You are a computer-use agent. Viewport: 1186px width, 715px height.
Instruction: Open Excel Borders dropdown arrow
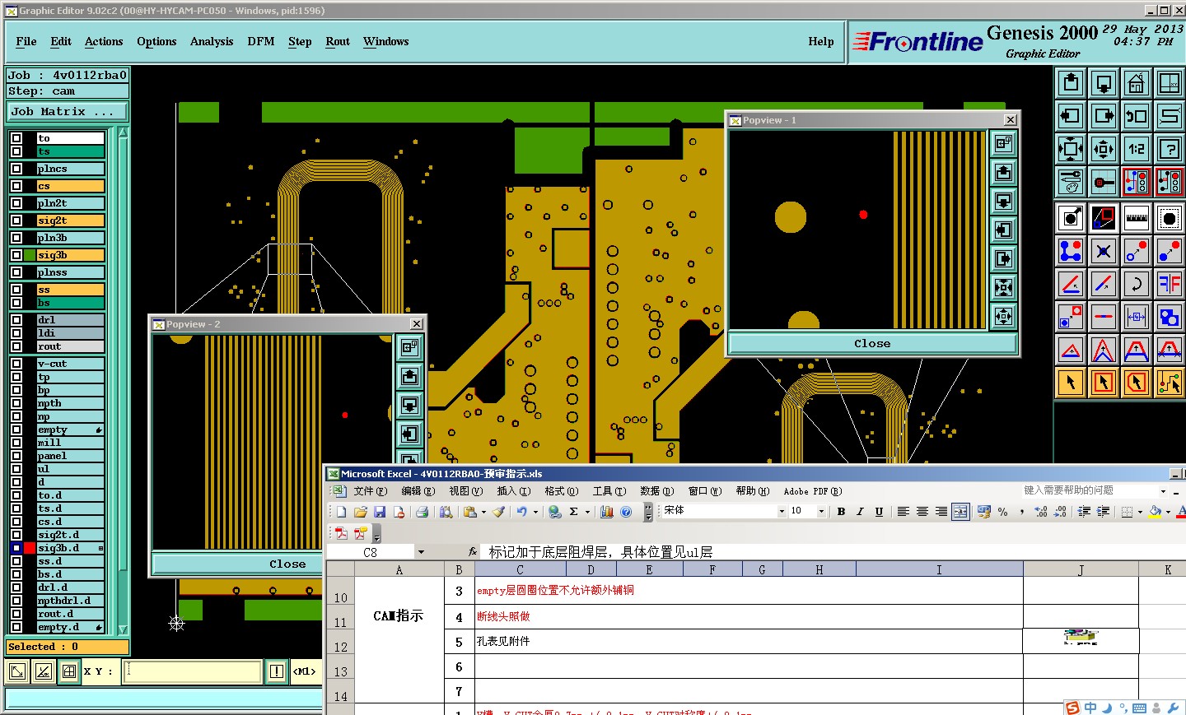pos(1140,512)
